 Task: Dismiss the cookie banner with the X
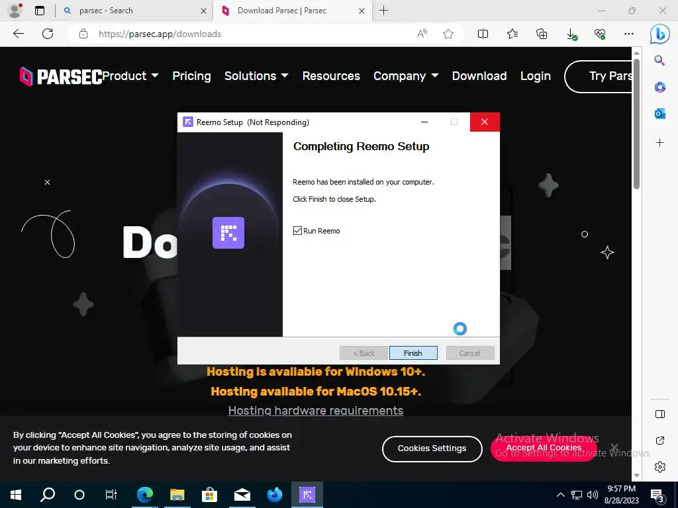pos(614,446)
